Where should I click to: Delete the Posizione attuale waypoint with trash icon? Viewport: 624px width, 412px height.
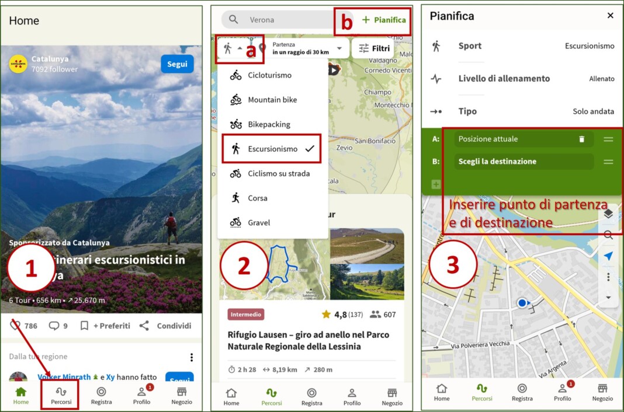tap(582, 139)
